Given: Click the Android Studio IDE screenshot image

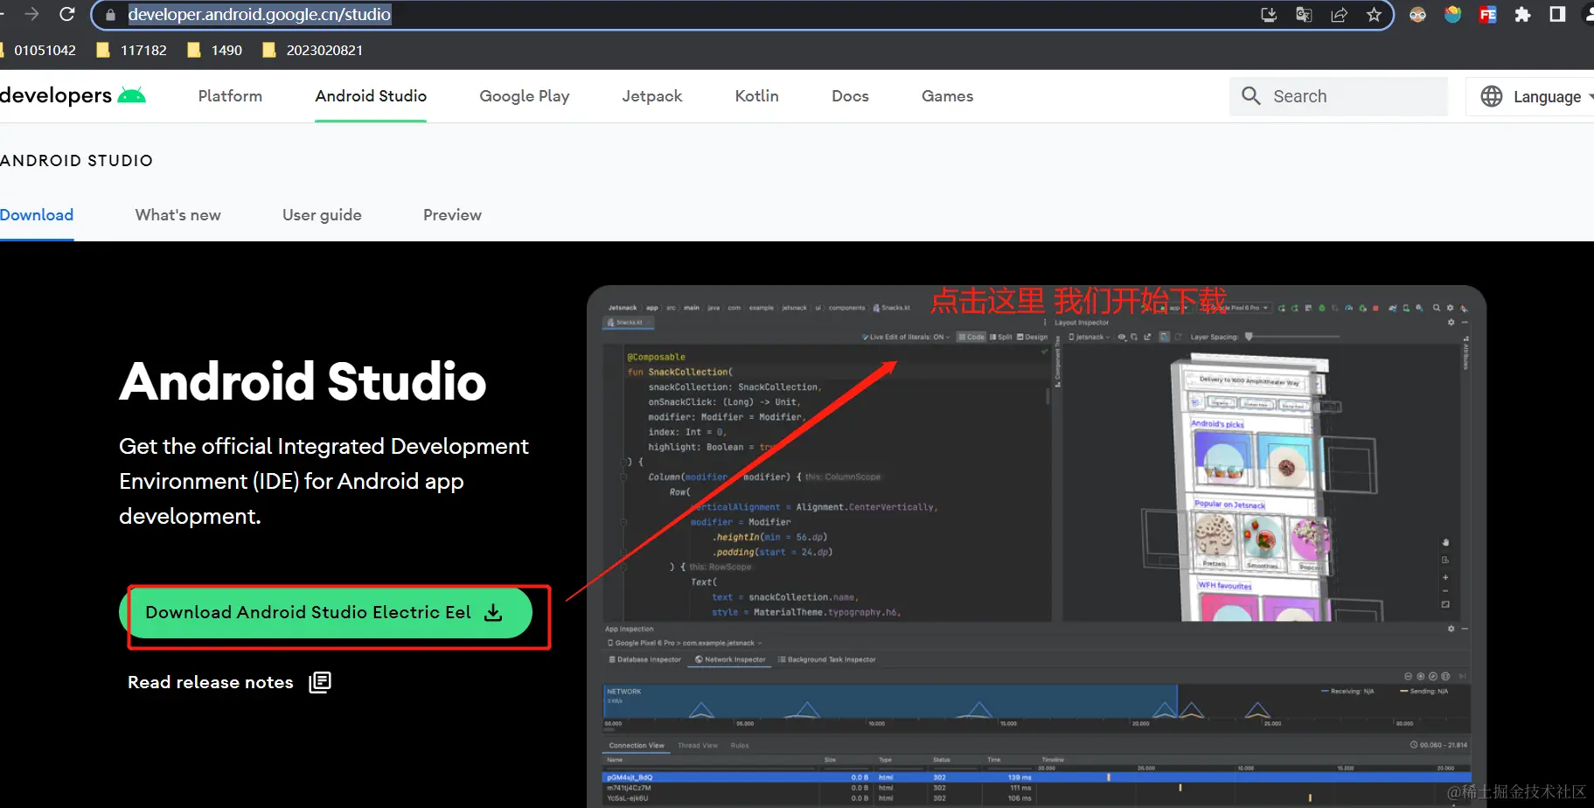Looking at the screenshot, I should (x=1036, y=547).
